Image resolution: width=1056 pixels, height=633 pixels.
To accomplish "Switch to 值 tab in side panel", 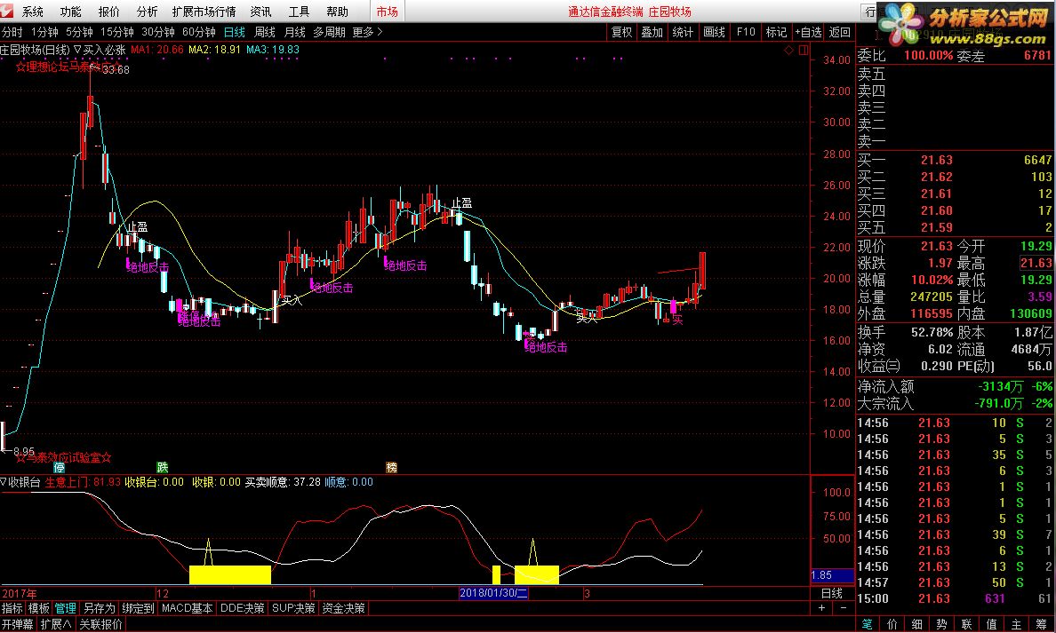I will click(991, 624).
